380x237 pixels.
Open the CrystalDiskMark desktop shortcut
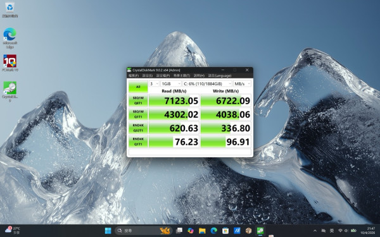coord(9,91)
